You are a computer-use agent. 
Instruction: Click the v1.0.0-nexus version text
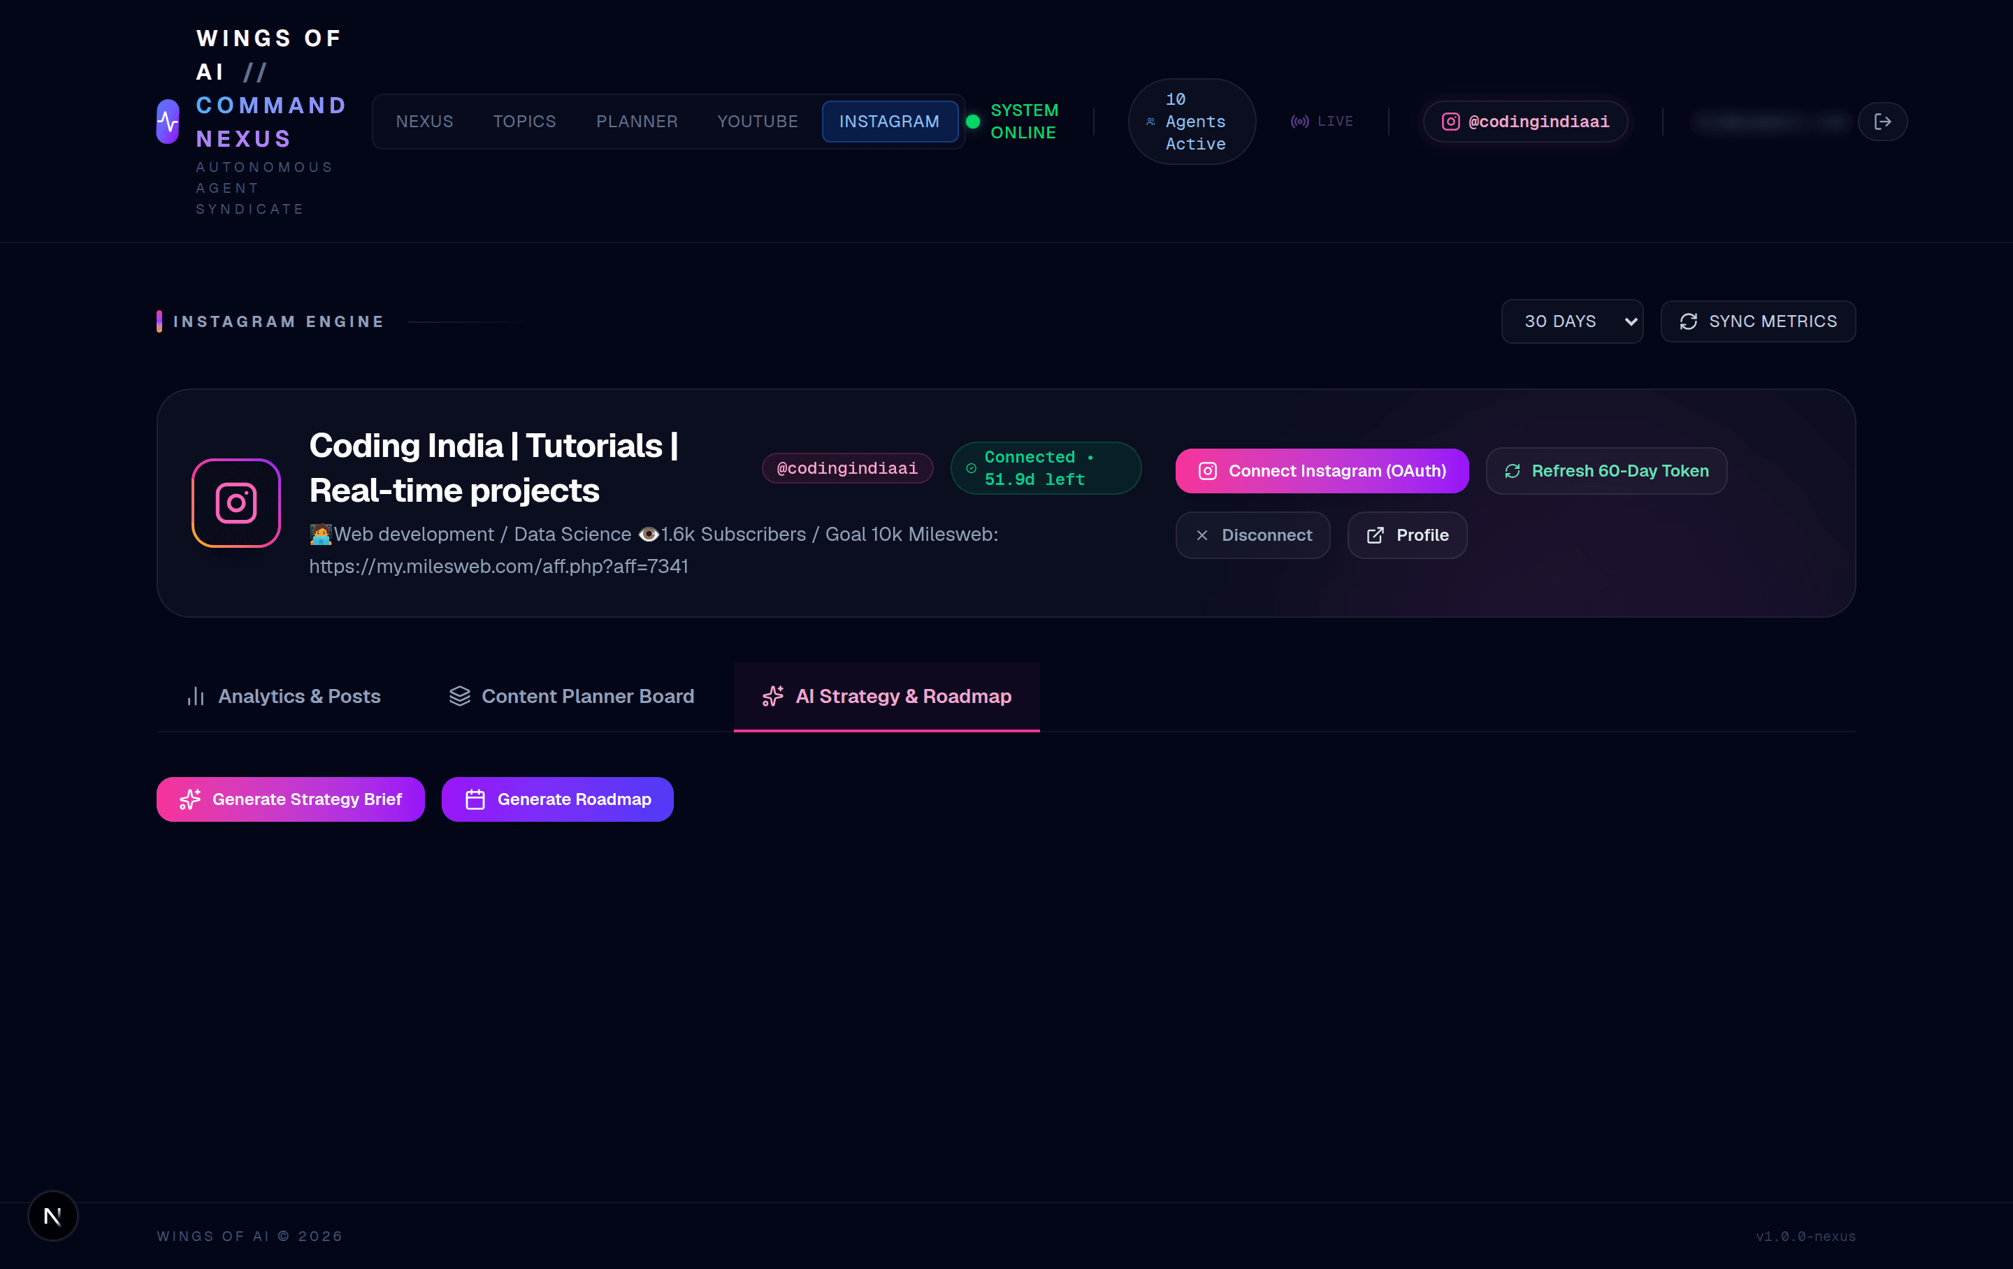click(x=1805, y=1236)
